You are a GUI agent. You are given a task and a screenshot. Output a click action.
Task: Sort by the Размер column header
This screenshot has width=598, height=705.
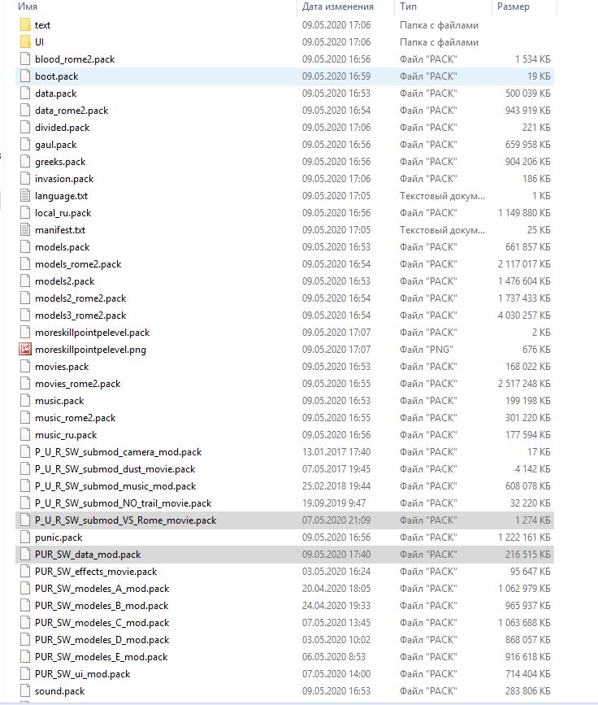point(513,7)
